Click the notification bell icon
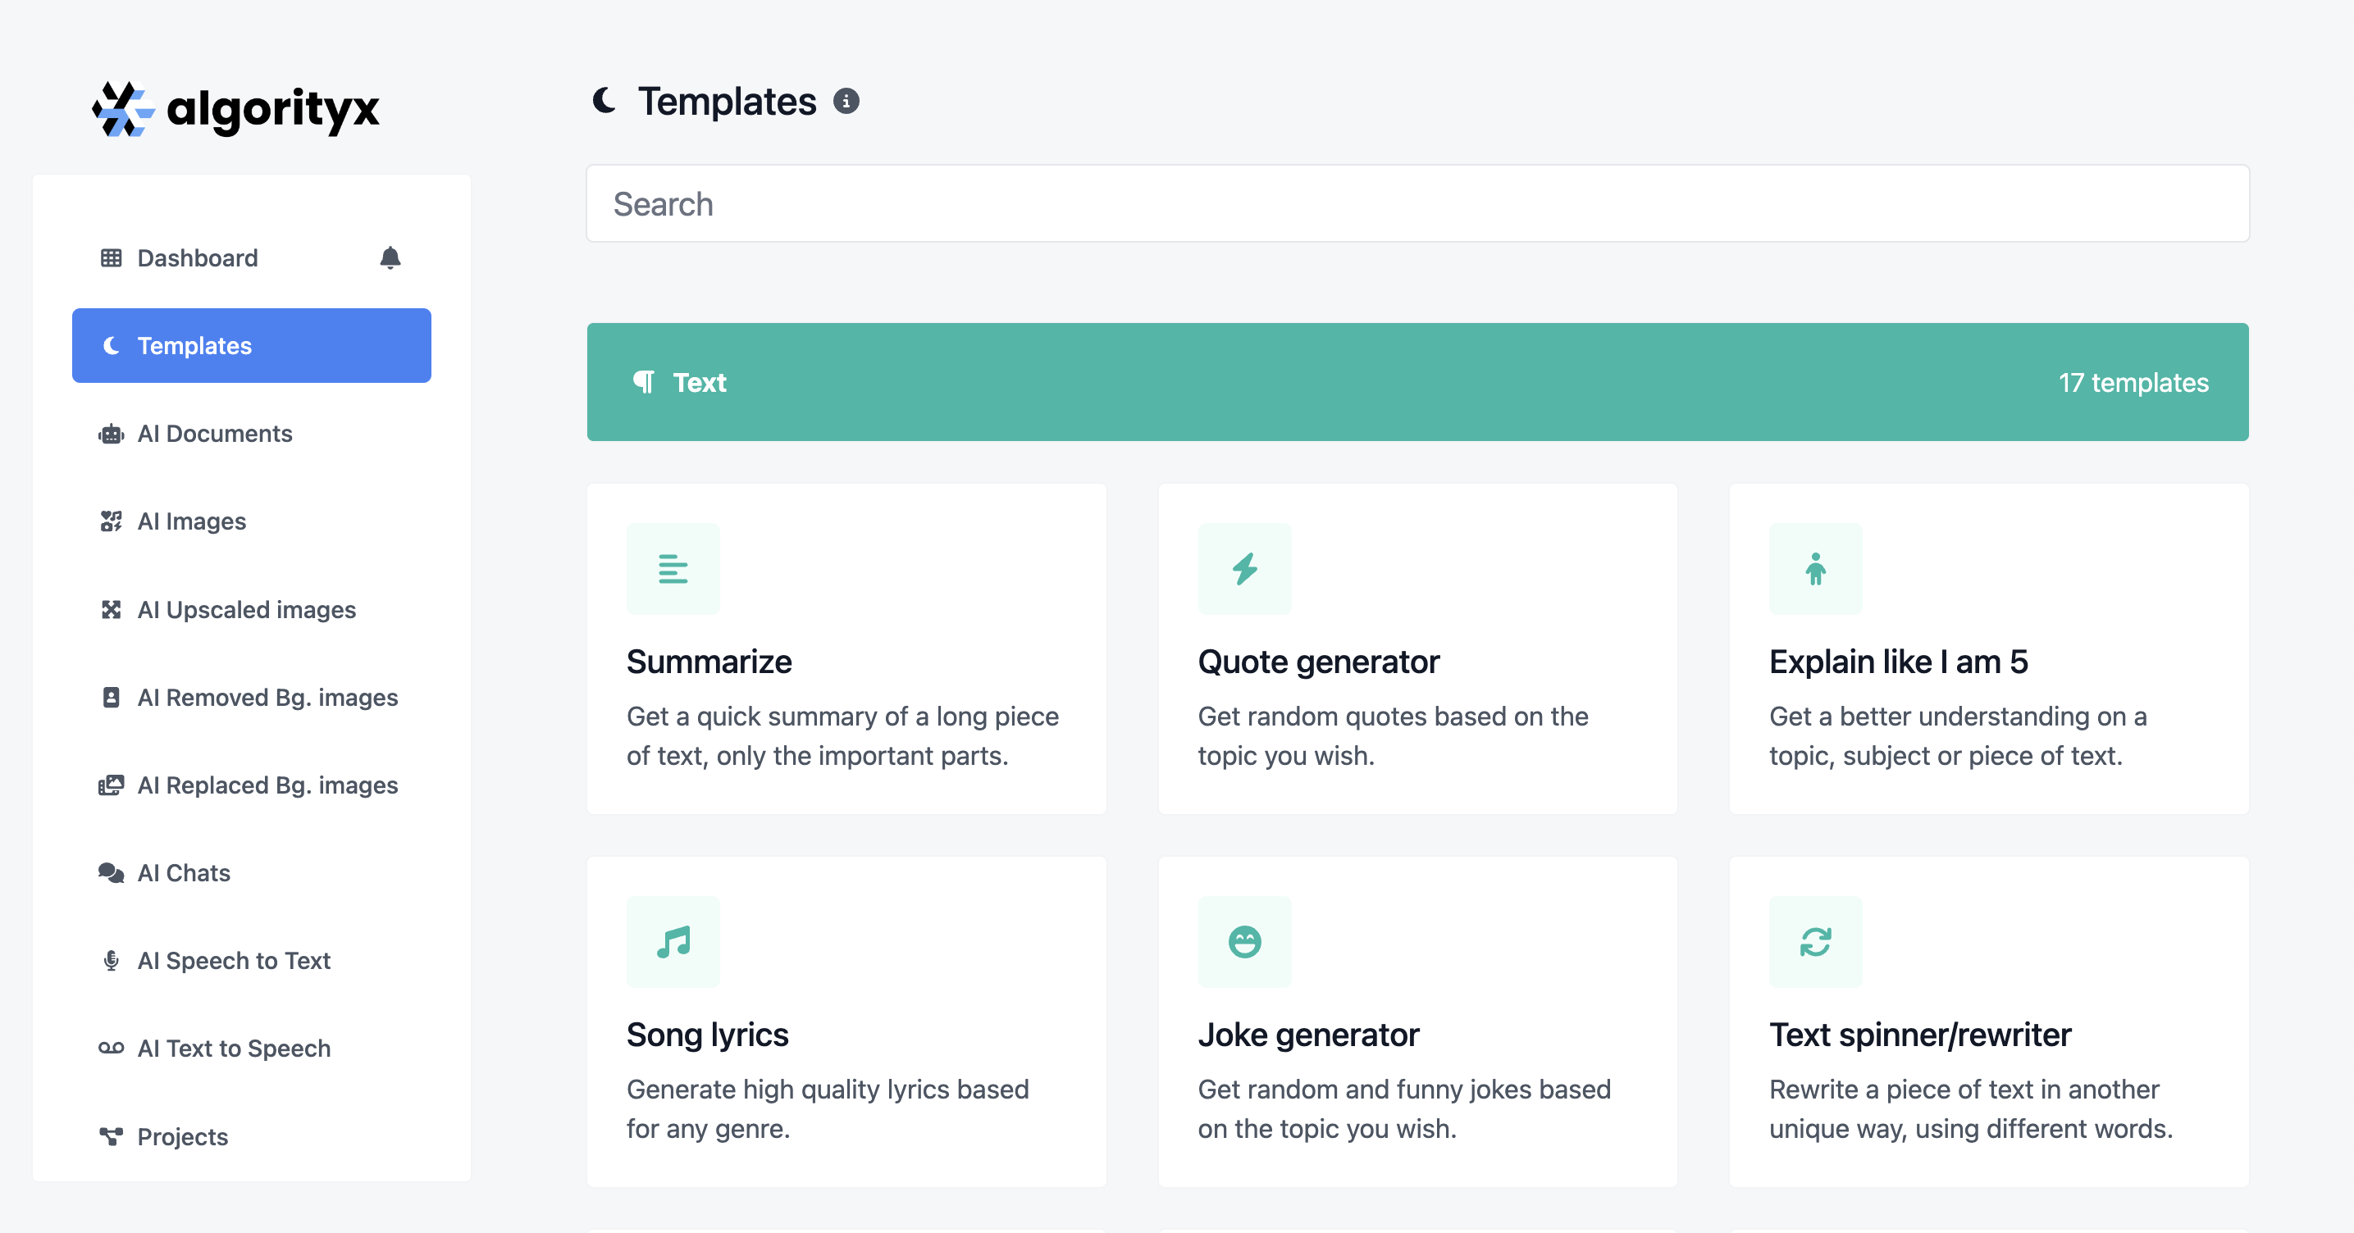 pos(390,258)
